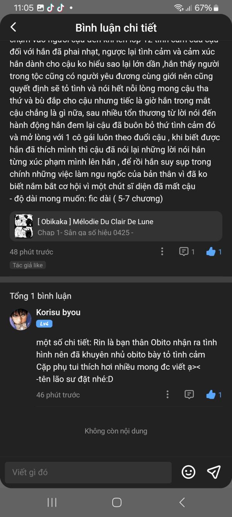Screen dimensions: 232x517
Task: Tap Android system back button
Action: click(182, 502)
